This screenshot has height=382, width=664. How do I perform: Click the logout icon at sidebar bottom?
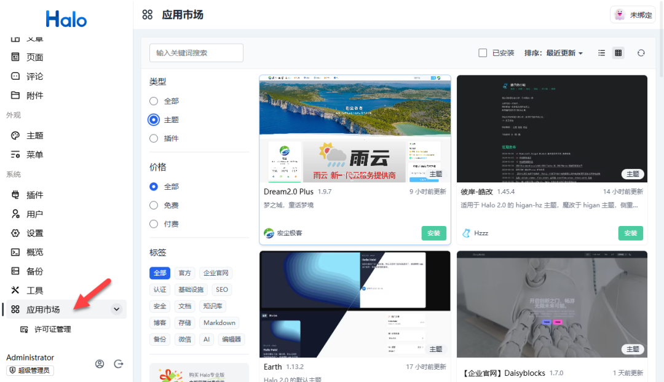tap(119, 364)
